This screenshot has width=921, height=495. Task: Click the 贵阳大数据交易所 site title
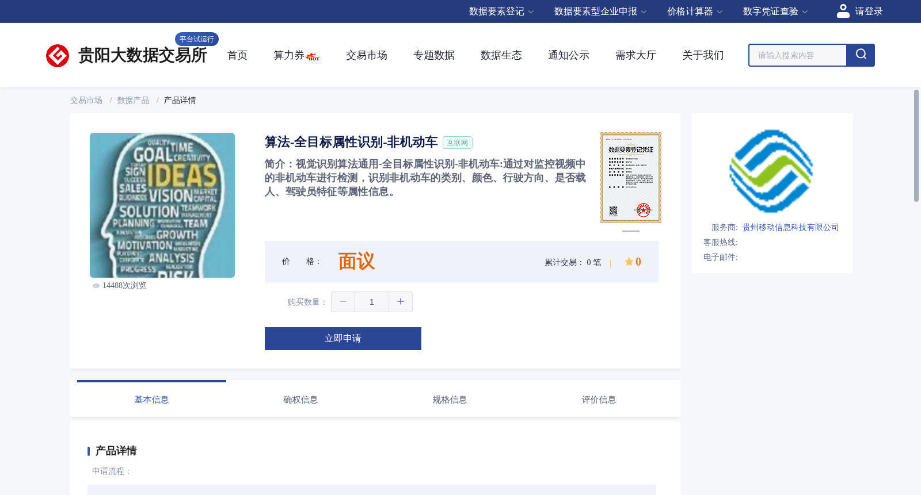(143, 55)
